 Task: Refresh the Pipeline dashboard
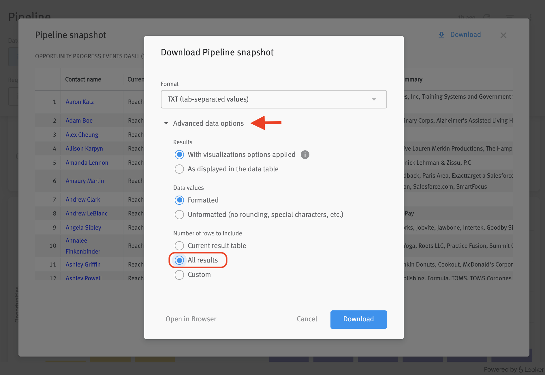click(487, 17)
